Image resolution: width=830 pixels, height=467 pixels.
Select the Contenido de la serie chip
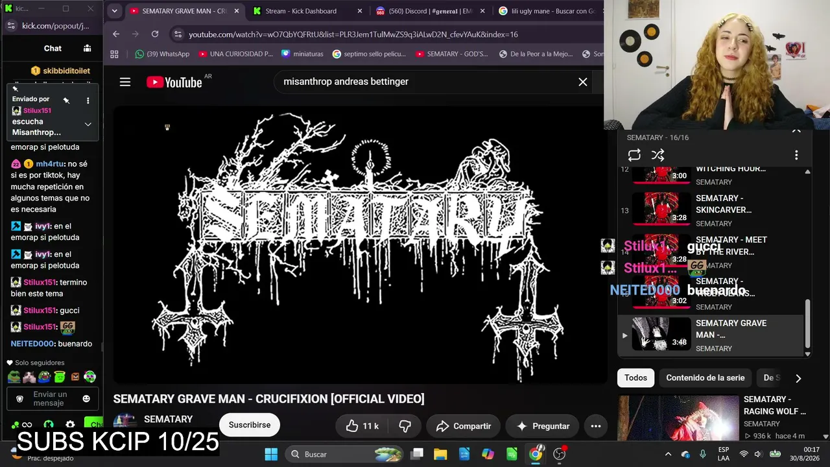pyautogui.click(x=705, y=377)
